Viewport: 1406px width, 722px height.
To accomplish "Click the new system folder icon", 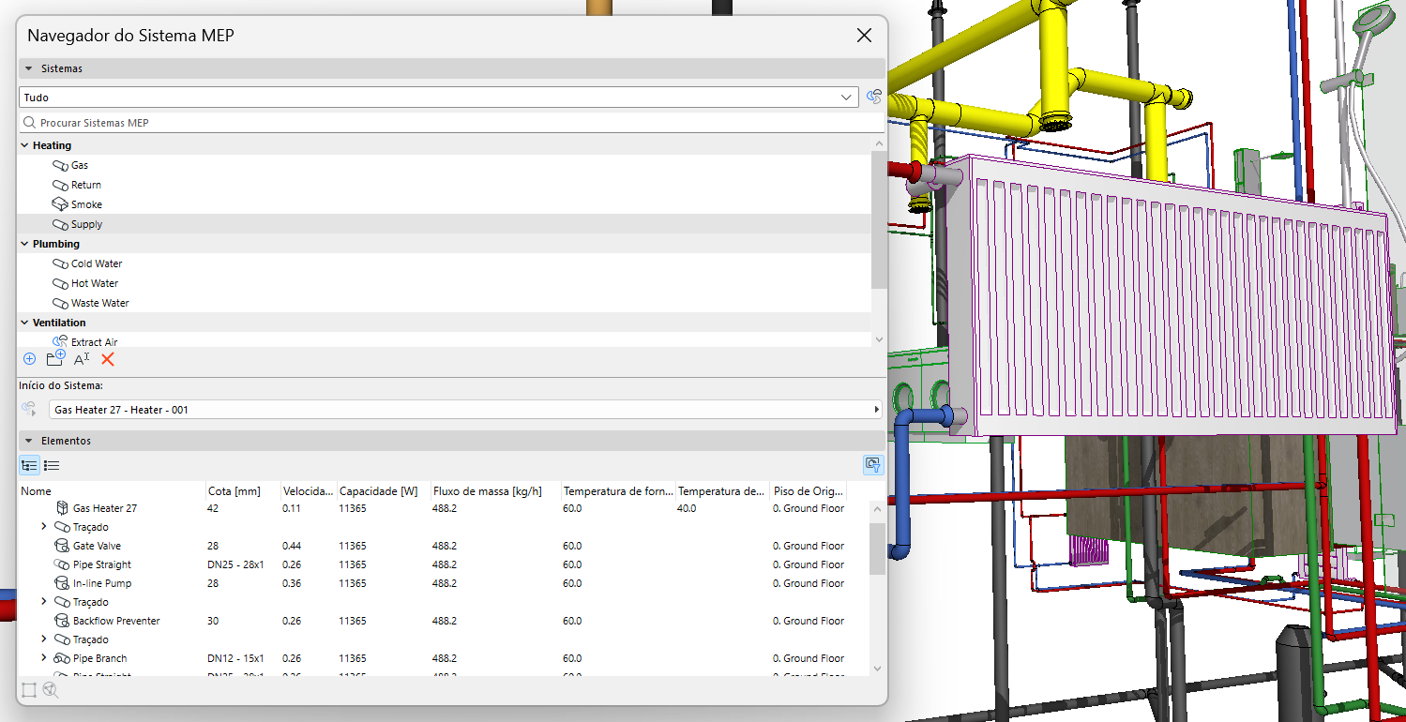I will (55, 358).
